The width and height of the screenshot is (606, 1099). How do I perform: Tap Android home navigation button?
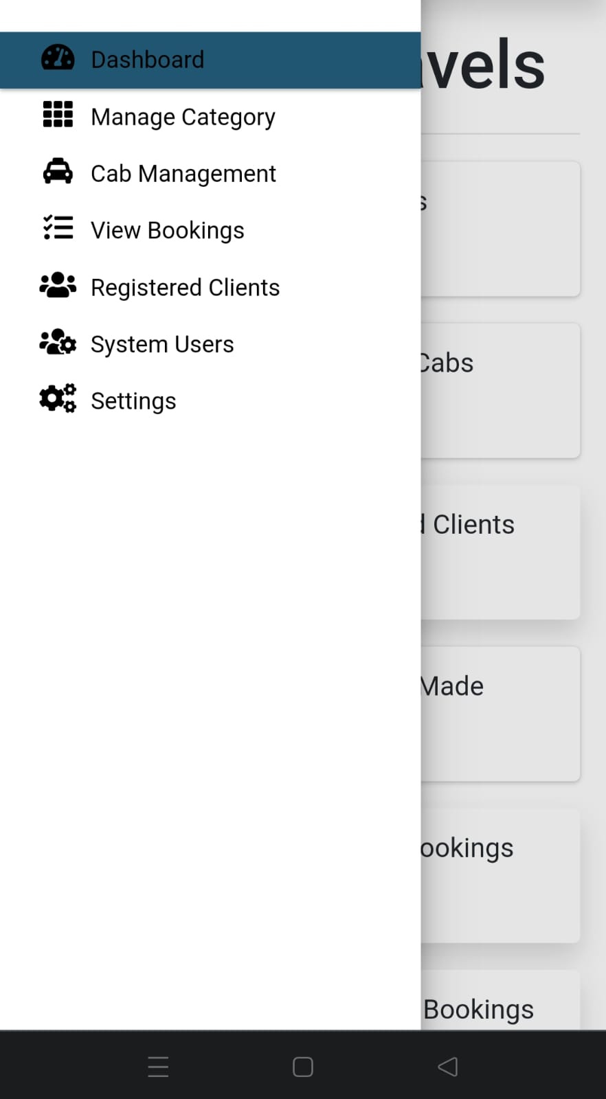pos(303,1067)
